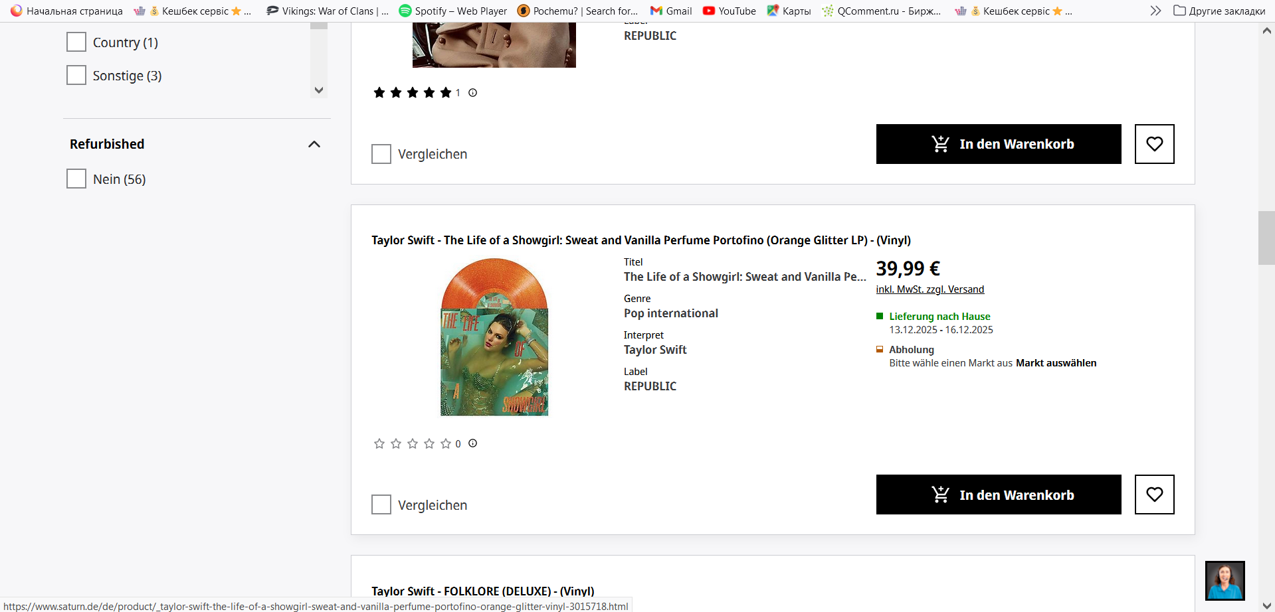Enable Vergleichen for Orange Glitter LP
The height and width of the screenshot is (612, 1275).
(x=381, y=504)
